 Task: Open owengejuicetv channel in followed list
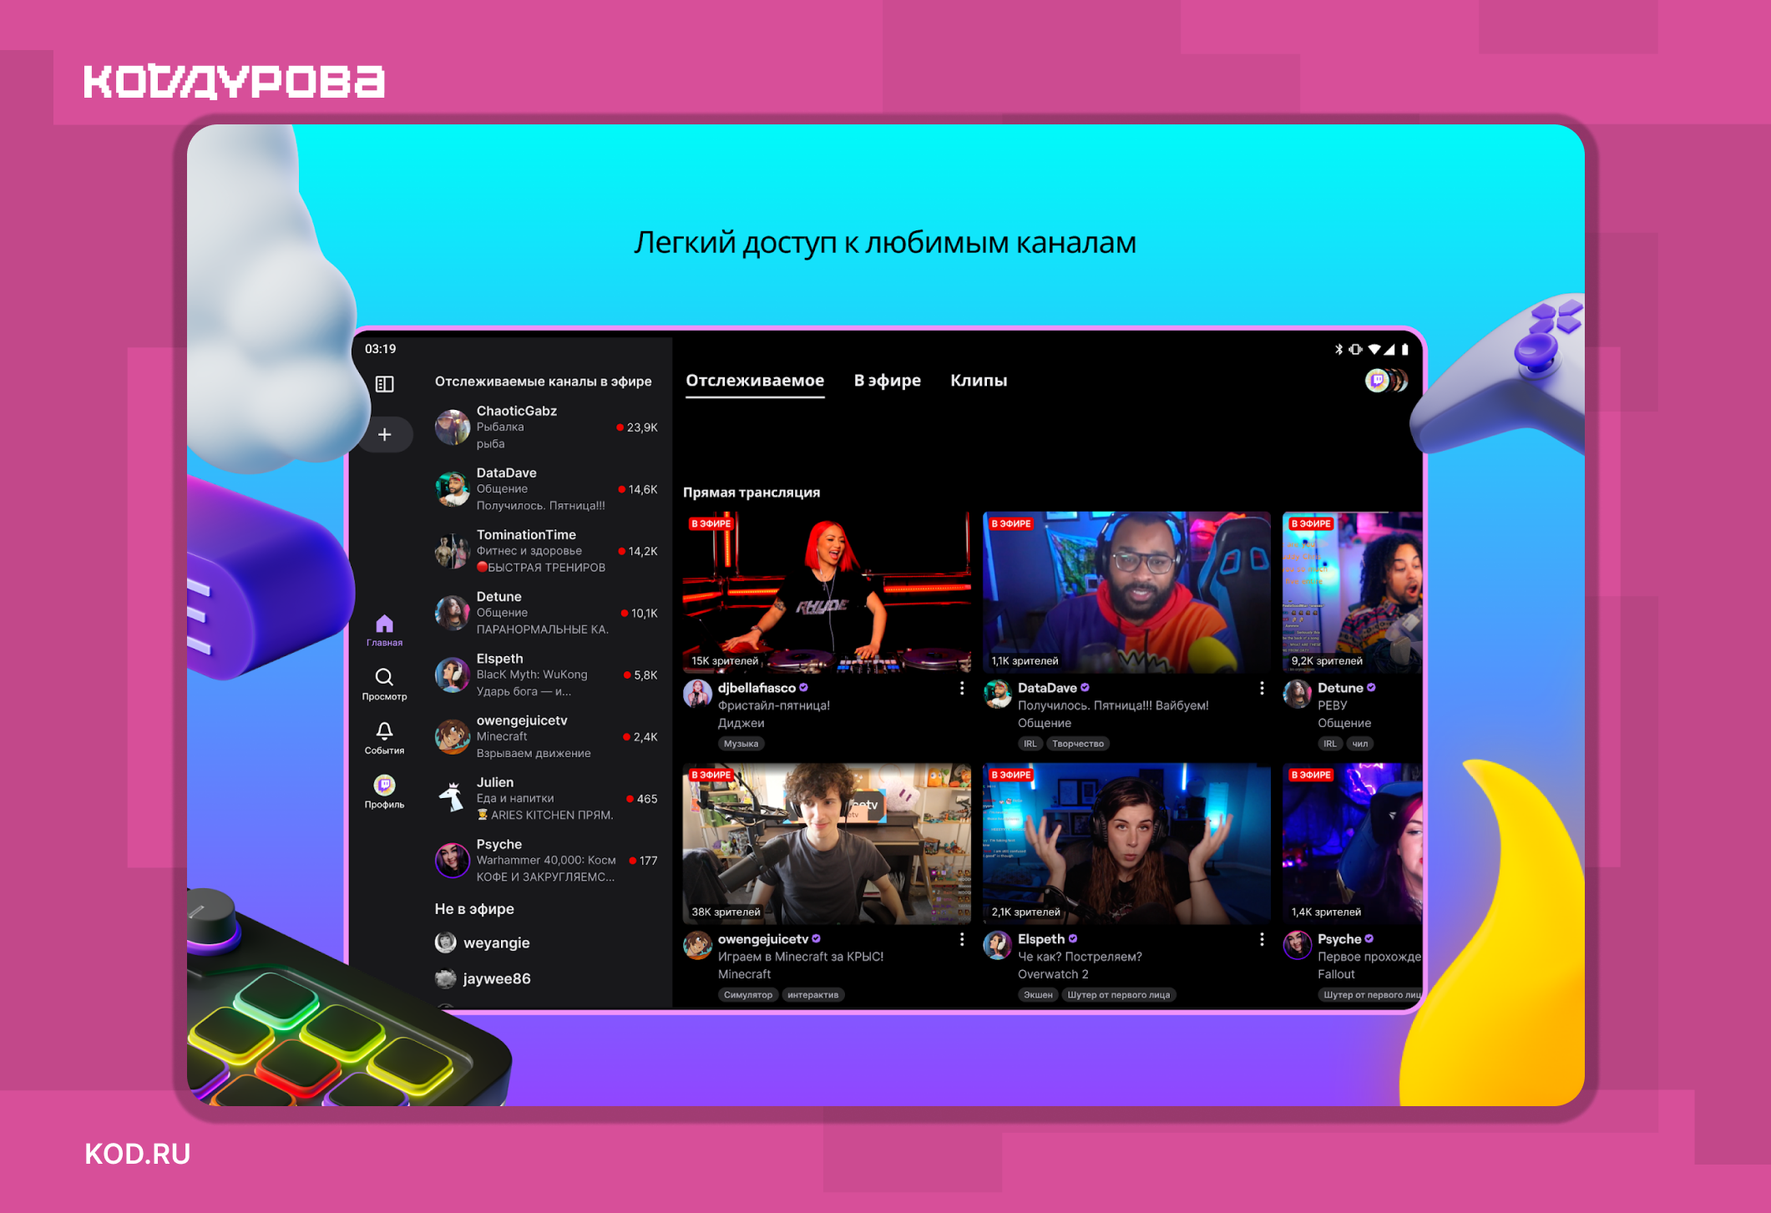547,736
